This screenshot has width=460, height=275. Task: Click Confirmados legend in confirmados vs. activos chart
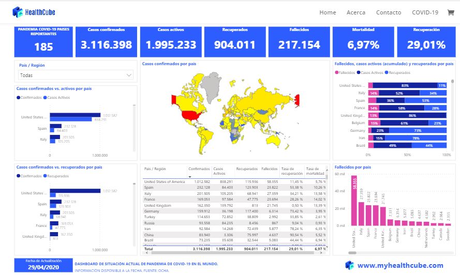coord(29,98)
